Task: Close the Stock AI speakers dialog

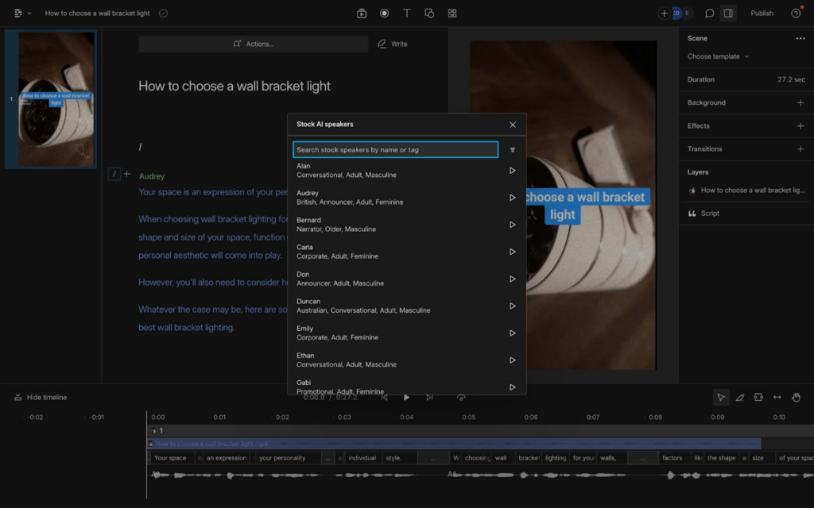Action: [512, 125]
